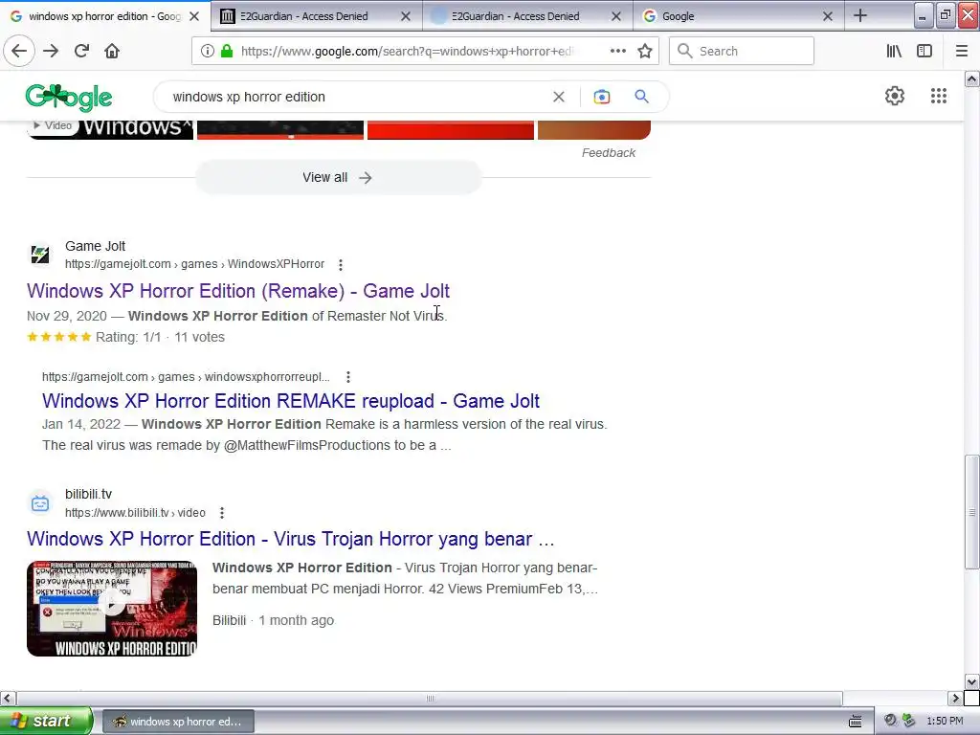Open Windows XP Horror Edition (Remake) link
This screenshot has width=980, height=735.
238,291
